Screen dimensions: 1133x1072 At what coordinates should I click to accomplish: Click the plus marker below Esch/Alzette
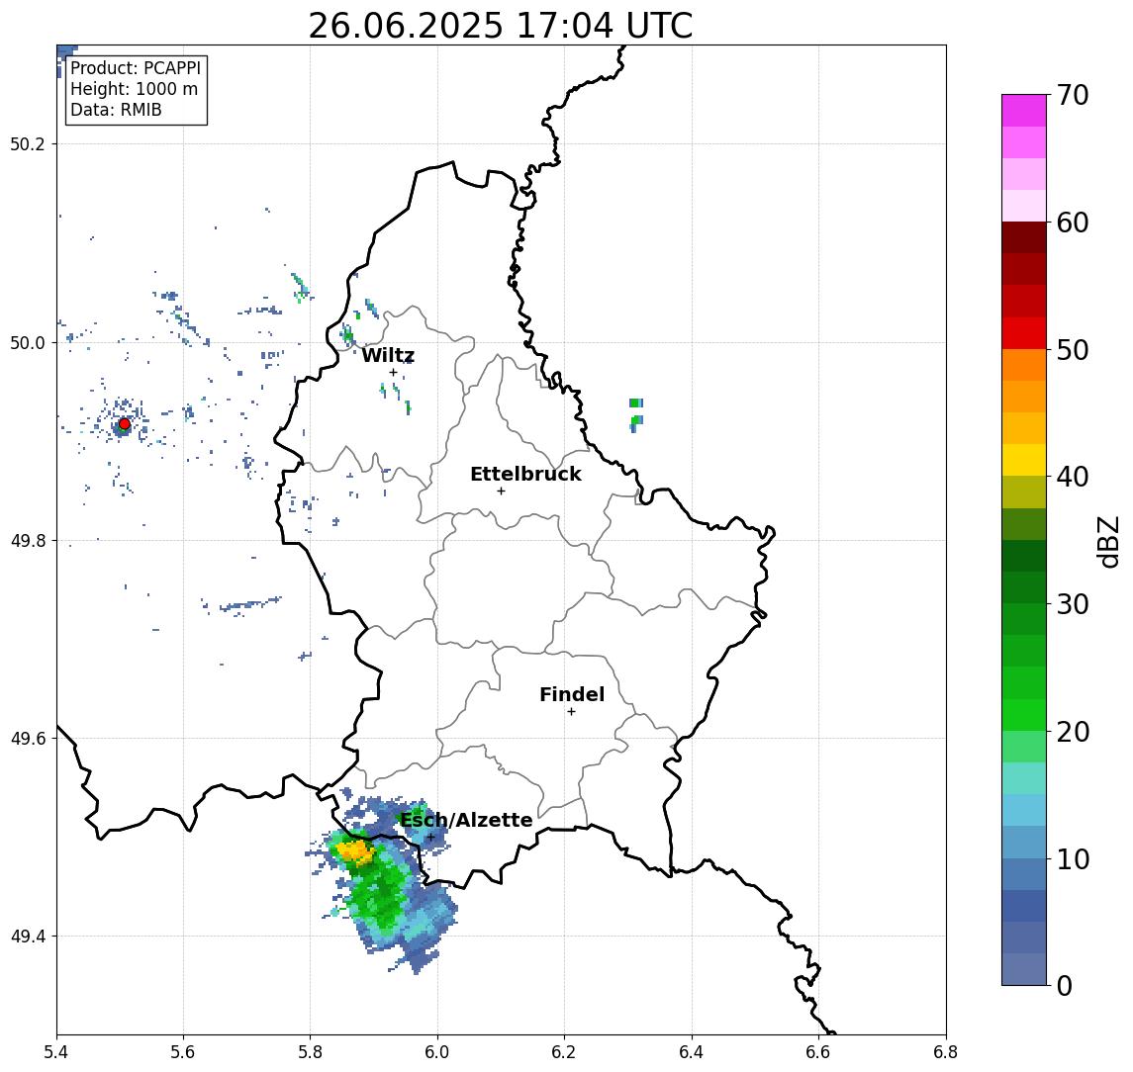tap(430, 838)
